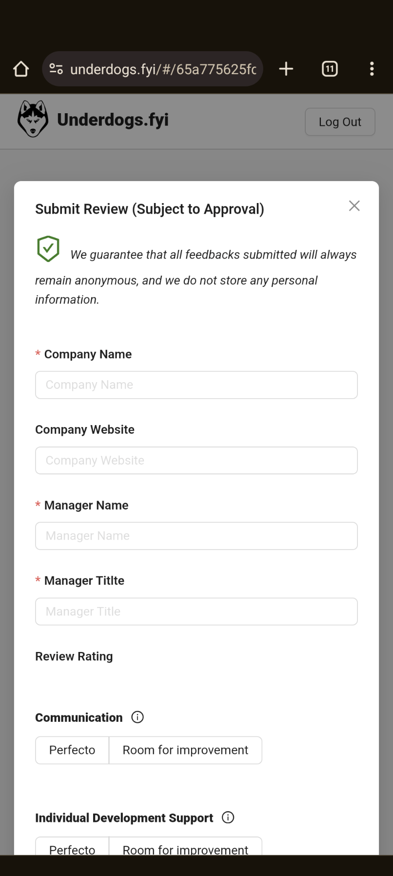Image resolution: width=393 pixels, height=876 pixels.
Task: Click the Underdogs.fyi husky logo
Action: tap(33, 119)
